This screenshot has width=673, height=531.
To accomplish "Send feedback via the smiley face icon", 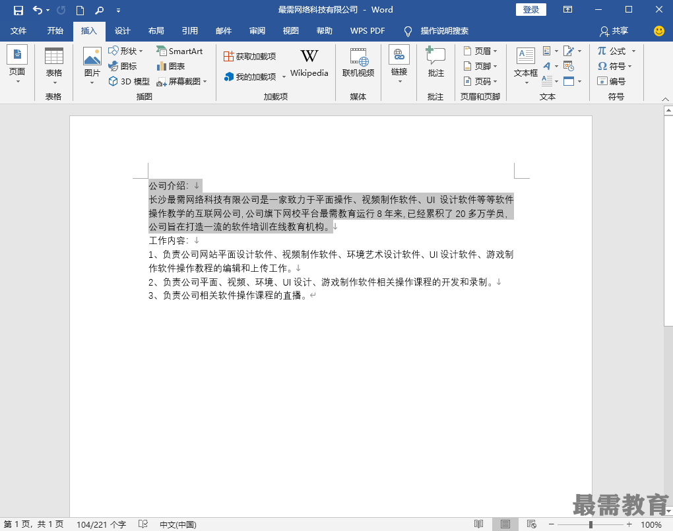I will [x=659, y=31].
